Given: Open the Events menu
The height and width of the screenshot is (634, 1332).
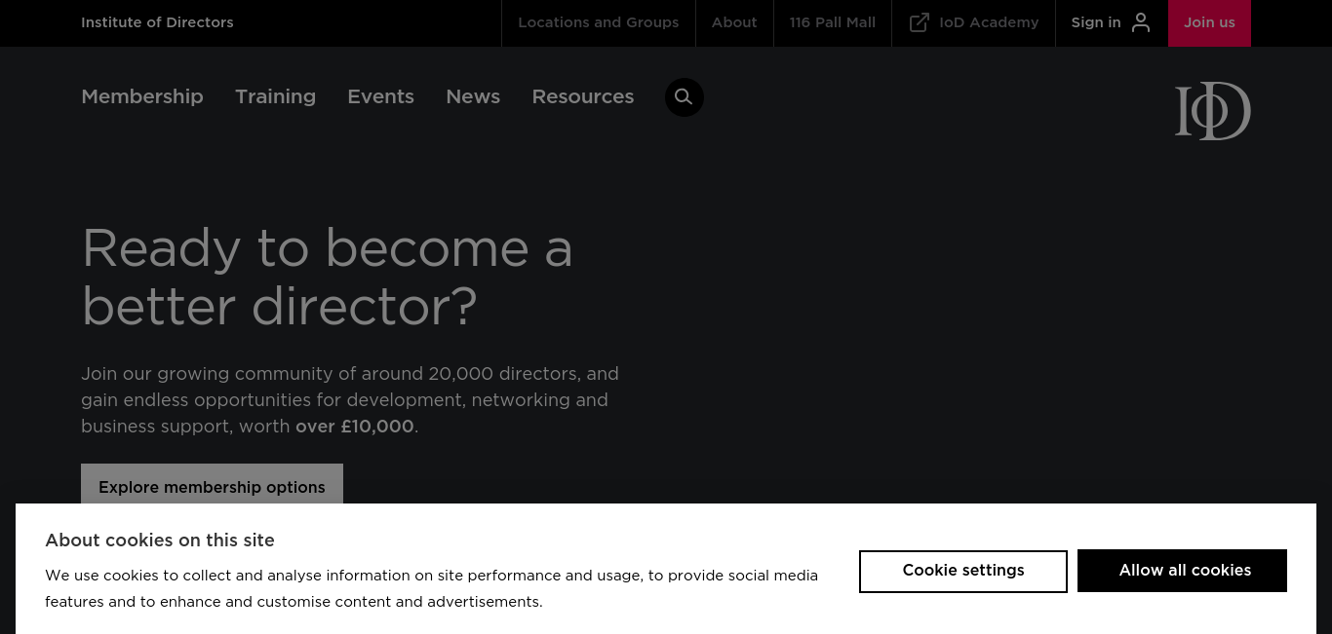Looking at the screenshot, I should (380, 96).
